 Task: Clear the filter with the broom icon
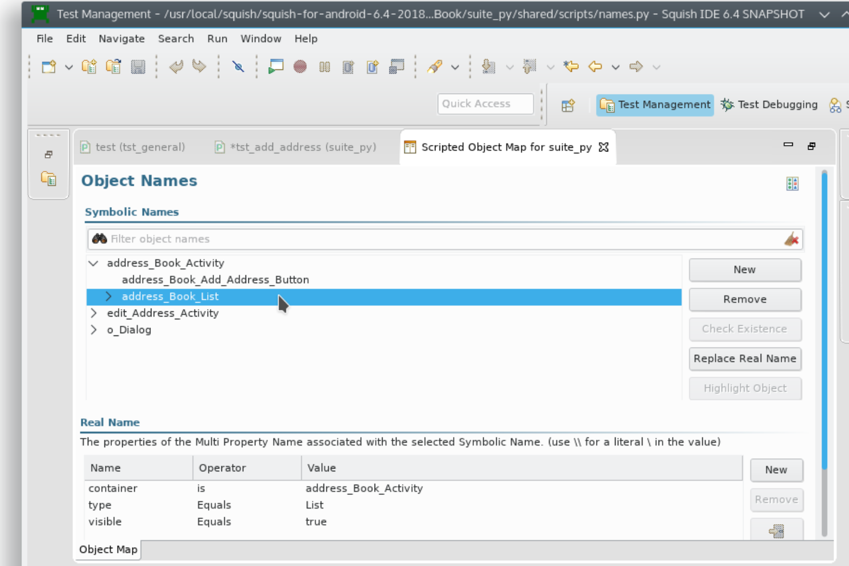tap(792, 239)
